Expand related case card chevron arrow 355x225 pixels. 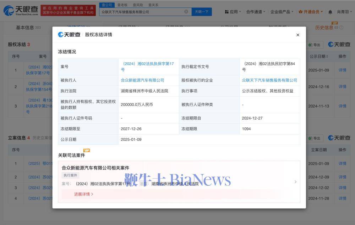[x=295, y=182]
